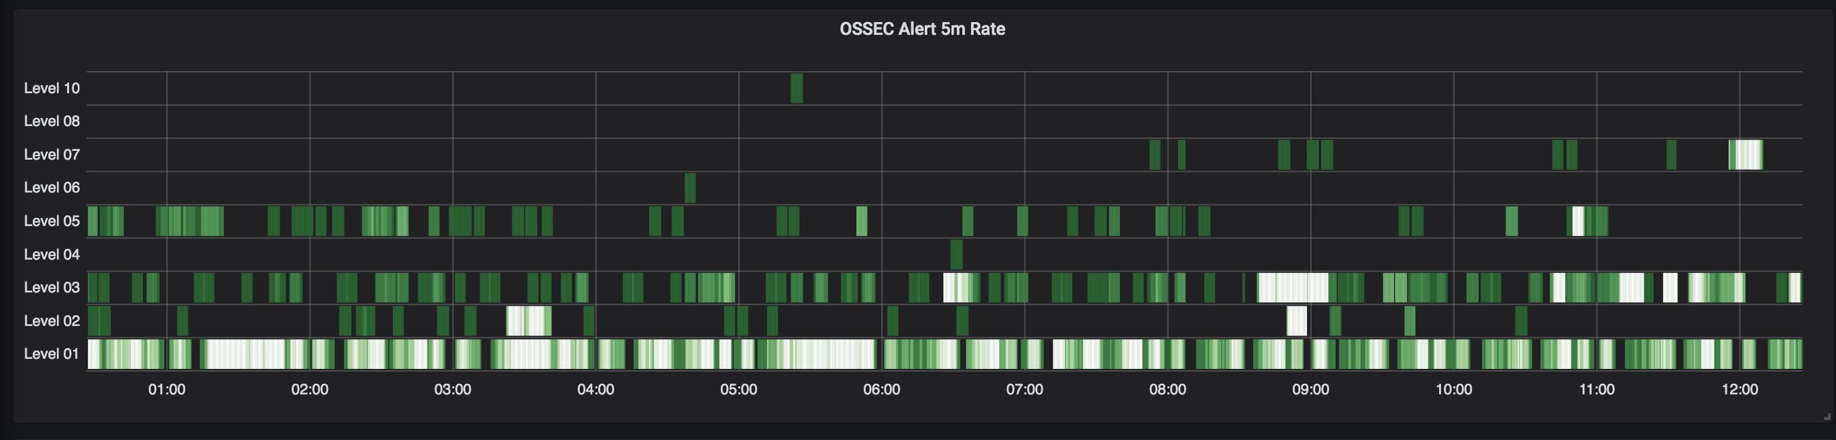The height and width of the screenshot is (440, 1836).
Task: Click the 11:00 time axis label
Action: click(x=1597, y=390)
